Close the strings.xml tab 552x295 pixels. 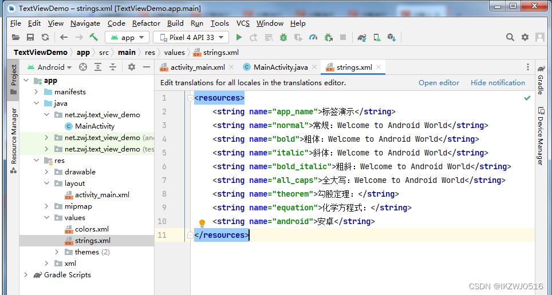coord(378,67)
